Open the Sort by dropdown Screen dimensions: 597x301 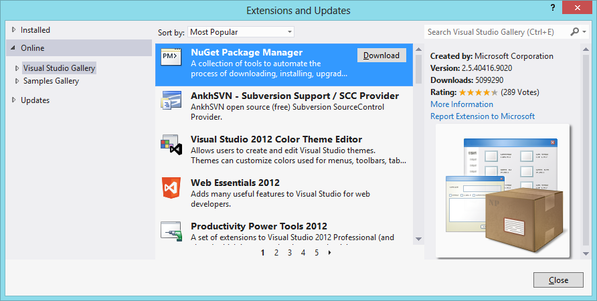tap(241, 32)
